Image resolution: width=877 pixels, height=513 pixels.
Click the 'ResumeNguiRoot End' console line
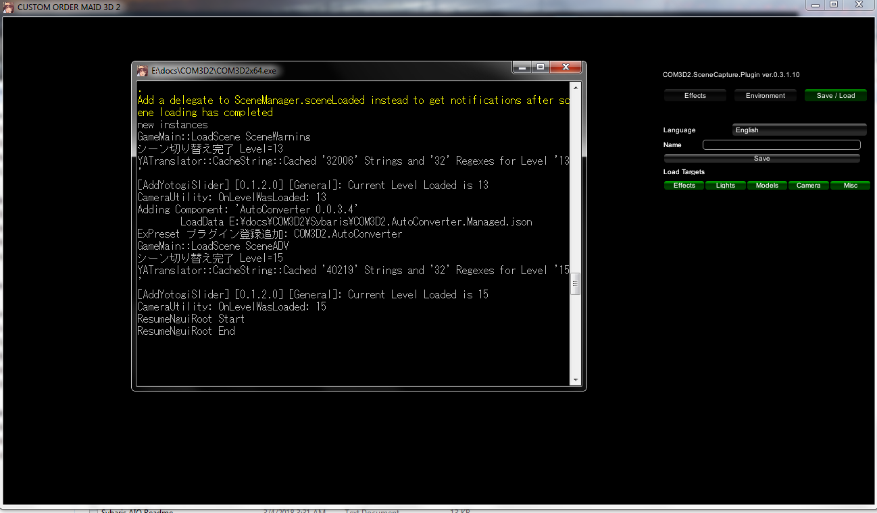click(x=186, y=331)
